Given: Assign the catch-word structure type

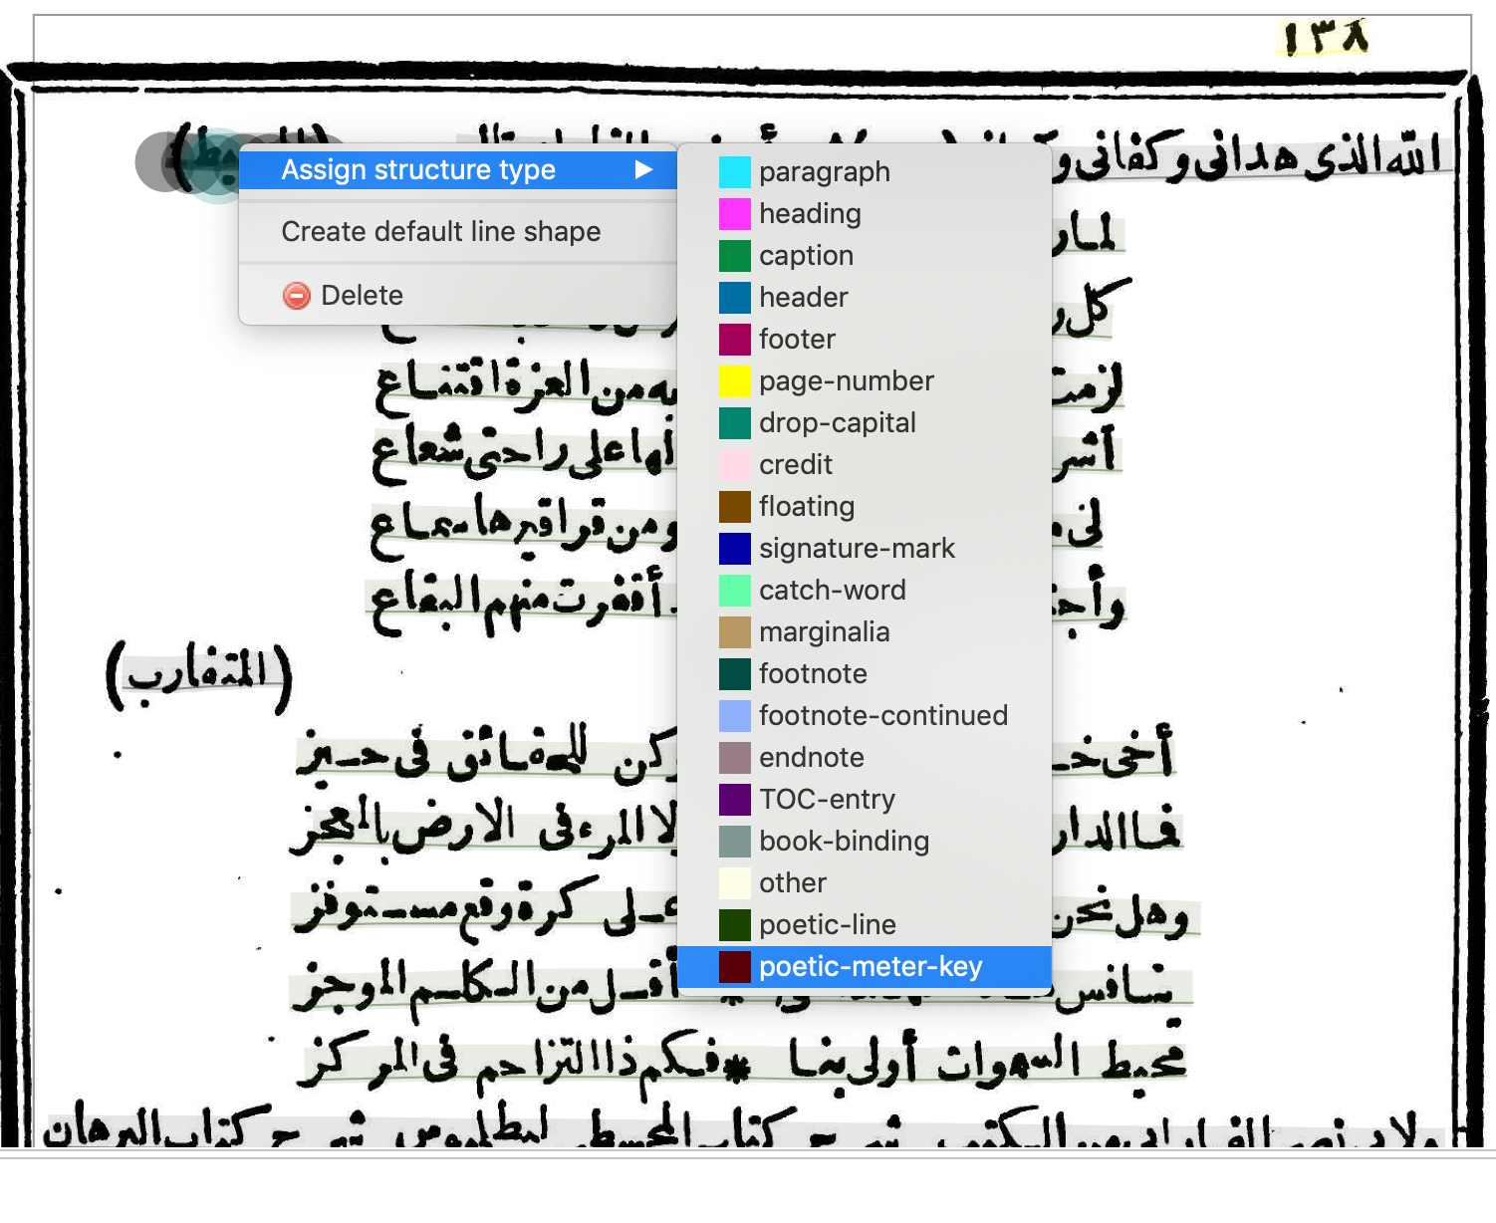Looking at the screenshot, I should tap(865, 591).
